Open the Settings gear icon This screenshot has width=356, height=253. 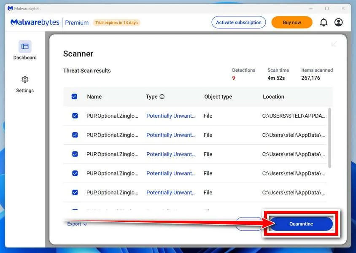coord(25,79)
